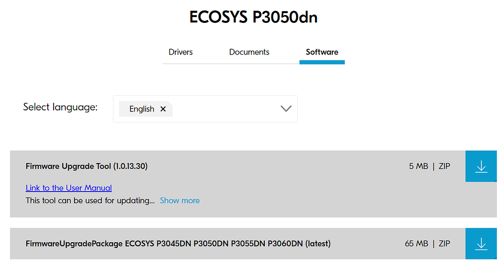Click ZIP label in Firmware Upgrade Tool row

click(x=444, y=166)
